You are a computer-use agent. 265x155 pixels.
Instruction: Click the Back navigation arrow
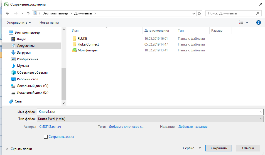(x=8, y=13)
